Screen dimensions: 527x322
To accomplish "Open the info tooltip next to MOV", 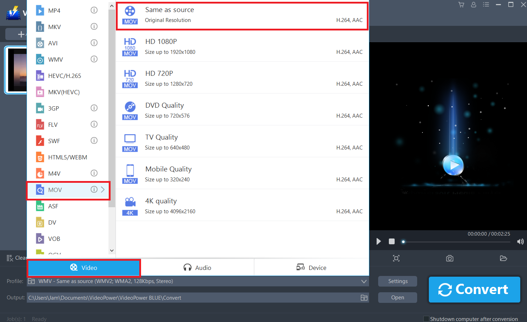I will point(94,189).
